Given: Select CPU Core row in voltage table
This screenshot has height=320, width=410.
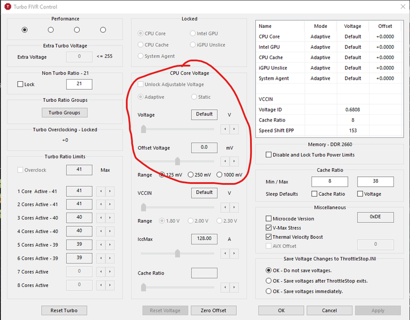Looking at the screenshot, I should (330, 36).
